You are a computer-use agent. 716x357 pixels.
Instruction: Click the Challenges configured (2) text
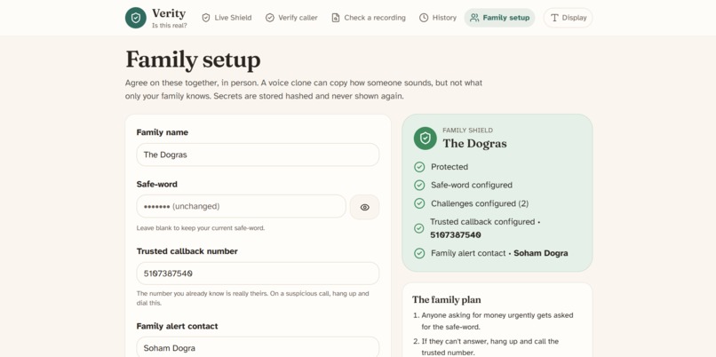(480, 203)
